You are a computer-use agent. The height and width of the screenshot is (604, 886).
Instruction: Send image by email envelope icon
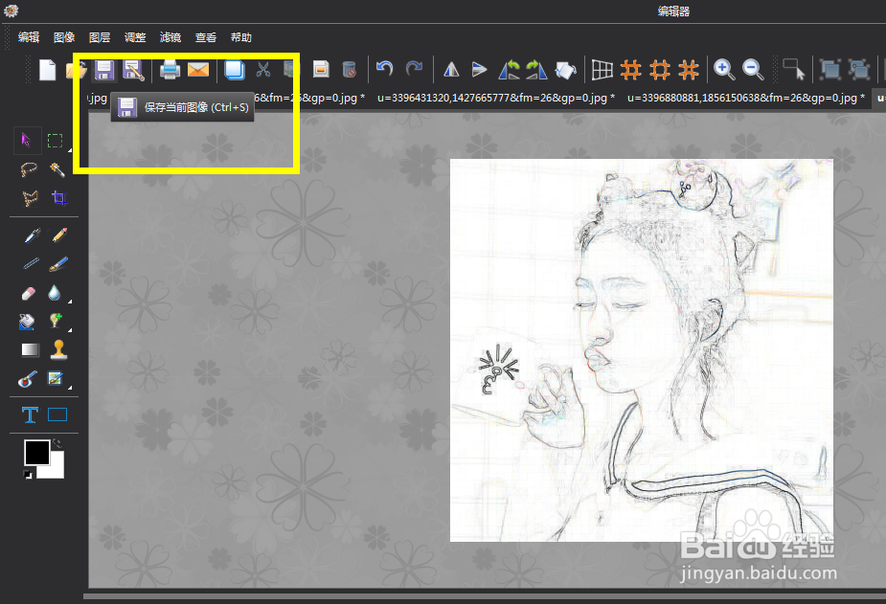198,70
